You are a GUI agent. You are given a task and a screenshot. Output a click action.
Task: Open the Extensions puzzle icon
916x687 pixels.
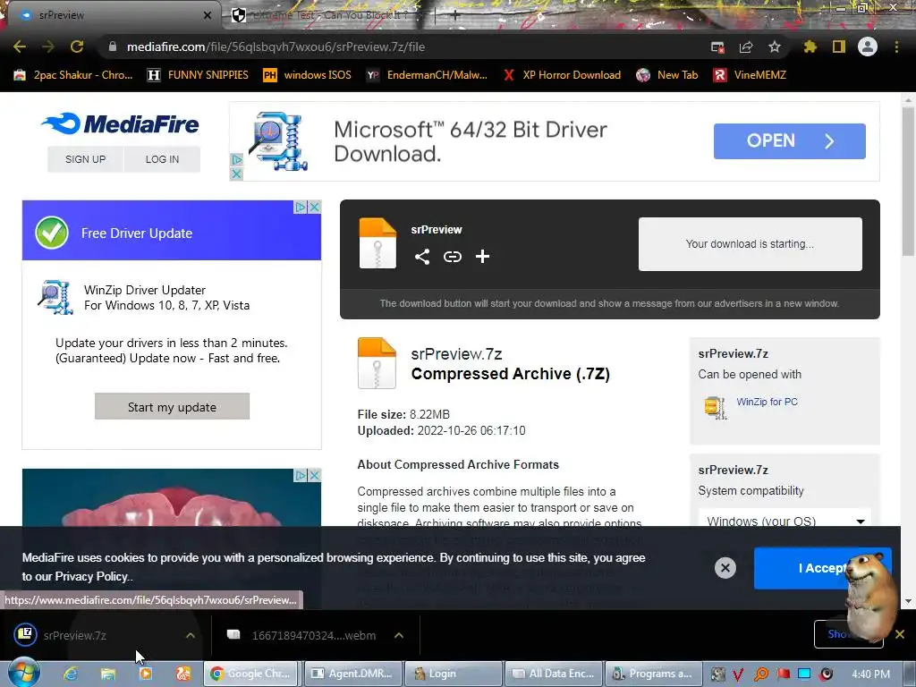(x=810, y=47)
